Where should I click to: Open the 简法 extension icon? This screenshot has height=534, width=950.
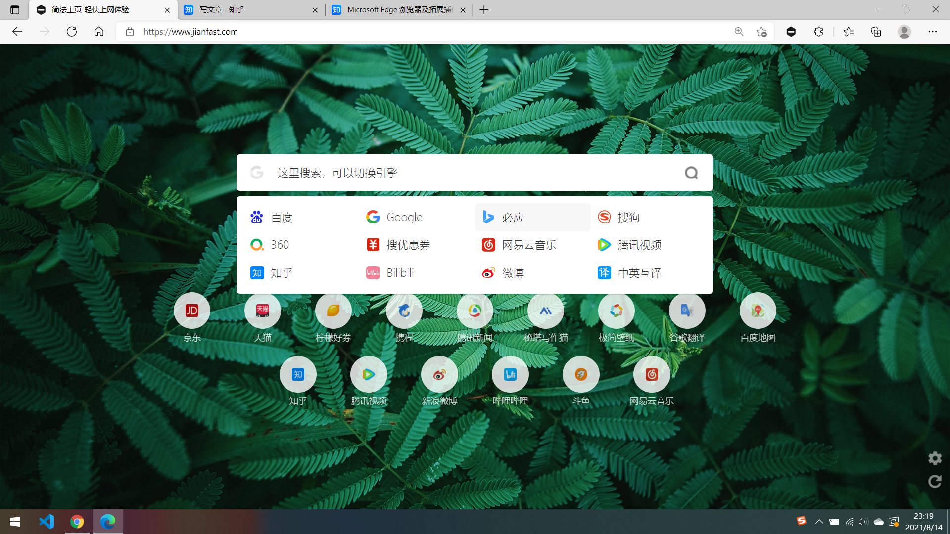coord(791,32)
